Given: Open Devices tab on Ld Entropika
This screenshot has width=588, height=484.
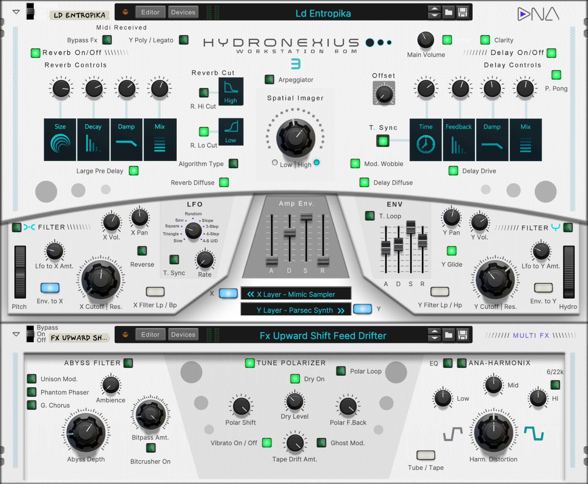Looking at the screenshot, I should tap(183, 12).
